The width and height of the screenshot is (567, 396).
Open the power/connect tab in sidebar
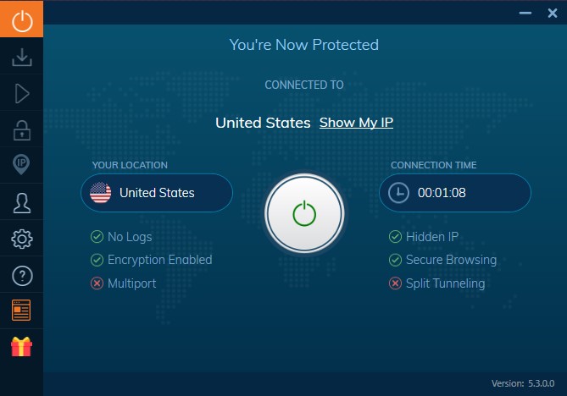[22, 19]
